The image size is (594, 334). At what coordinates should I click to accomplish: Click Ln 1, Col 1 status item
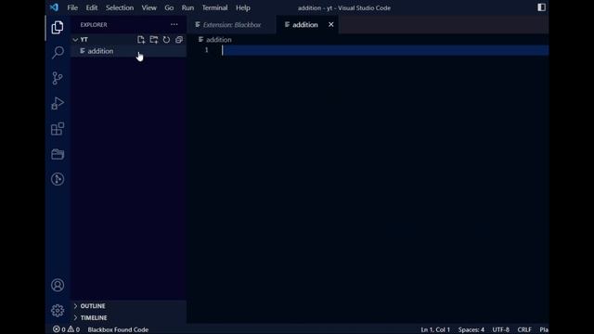pos(435,329)
